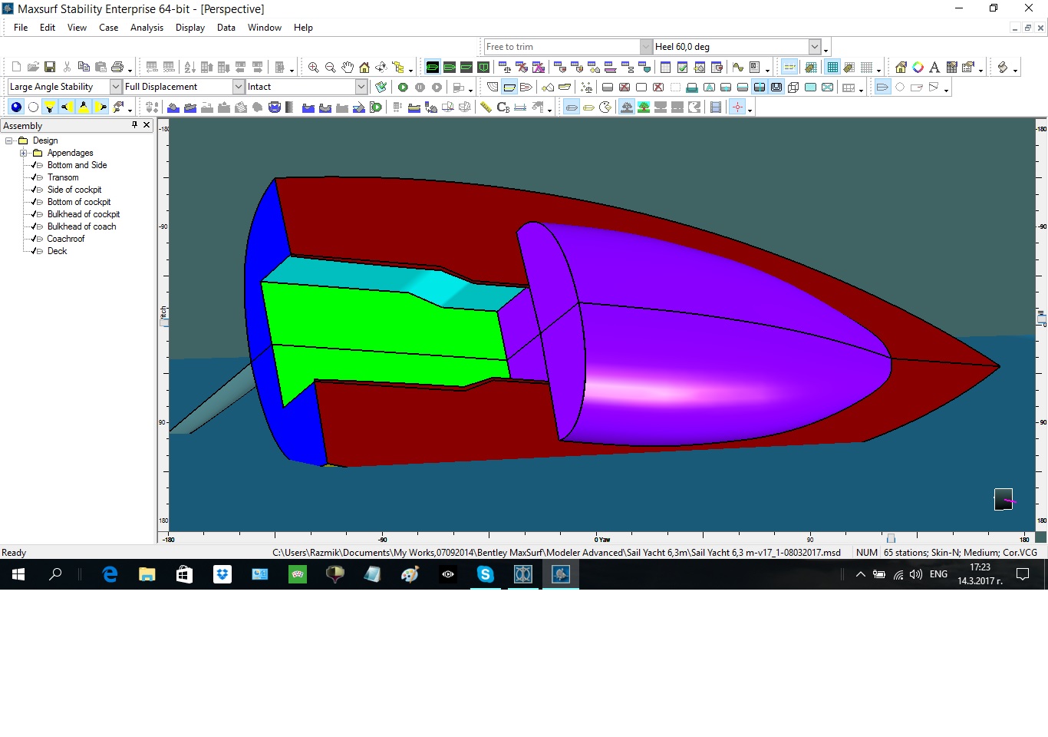Toggle visibility checkmark for Coachroof surface
The width and height of the screenshot is (1048, 737).
point(34,239)
